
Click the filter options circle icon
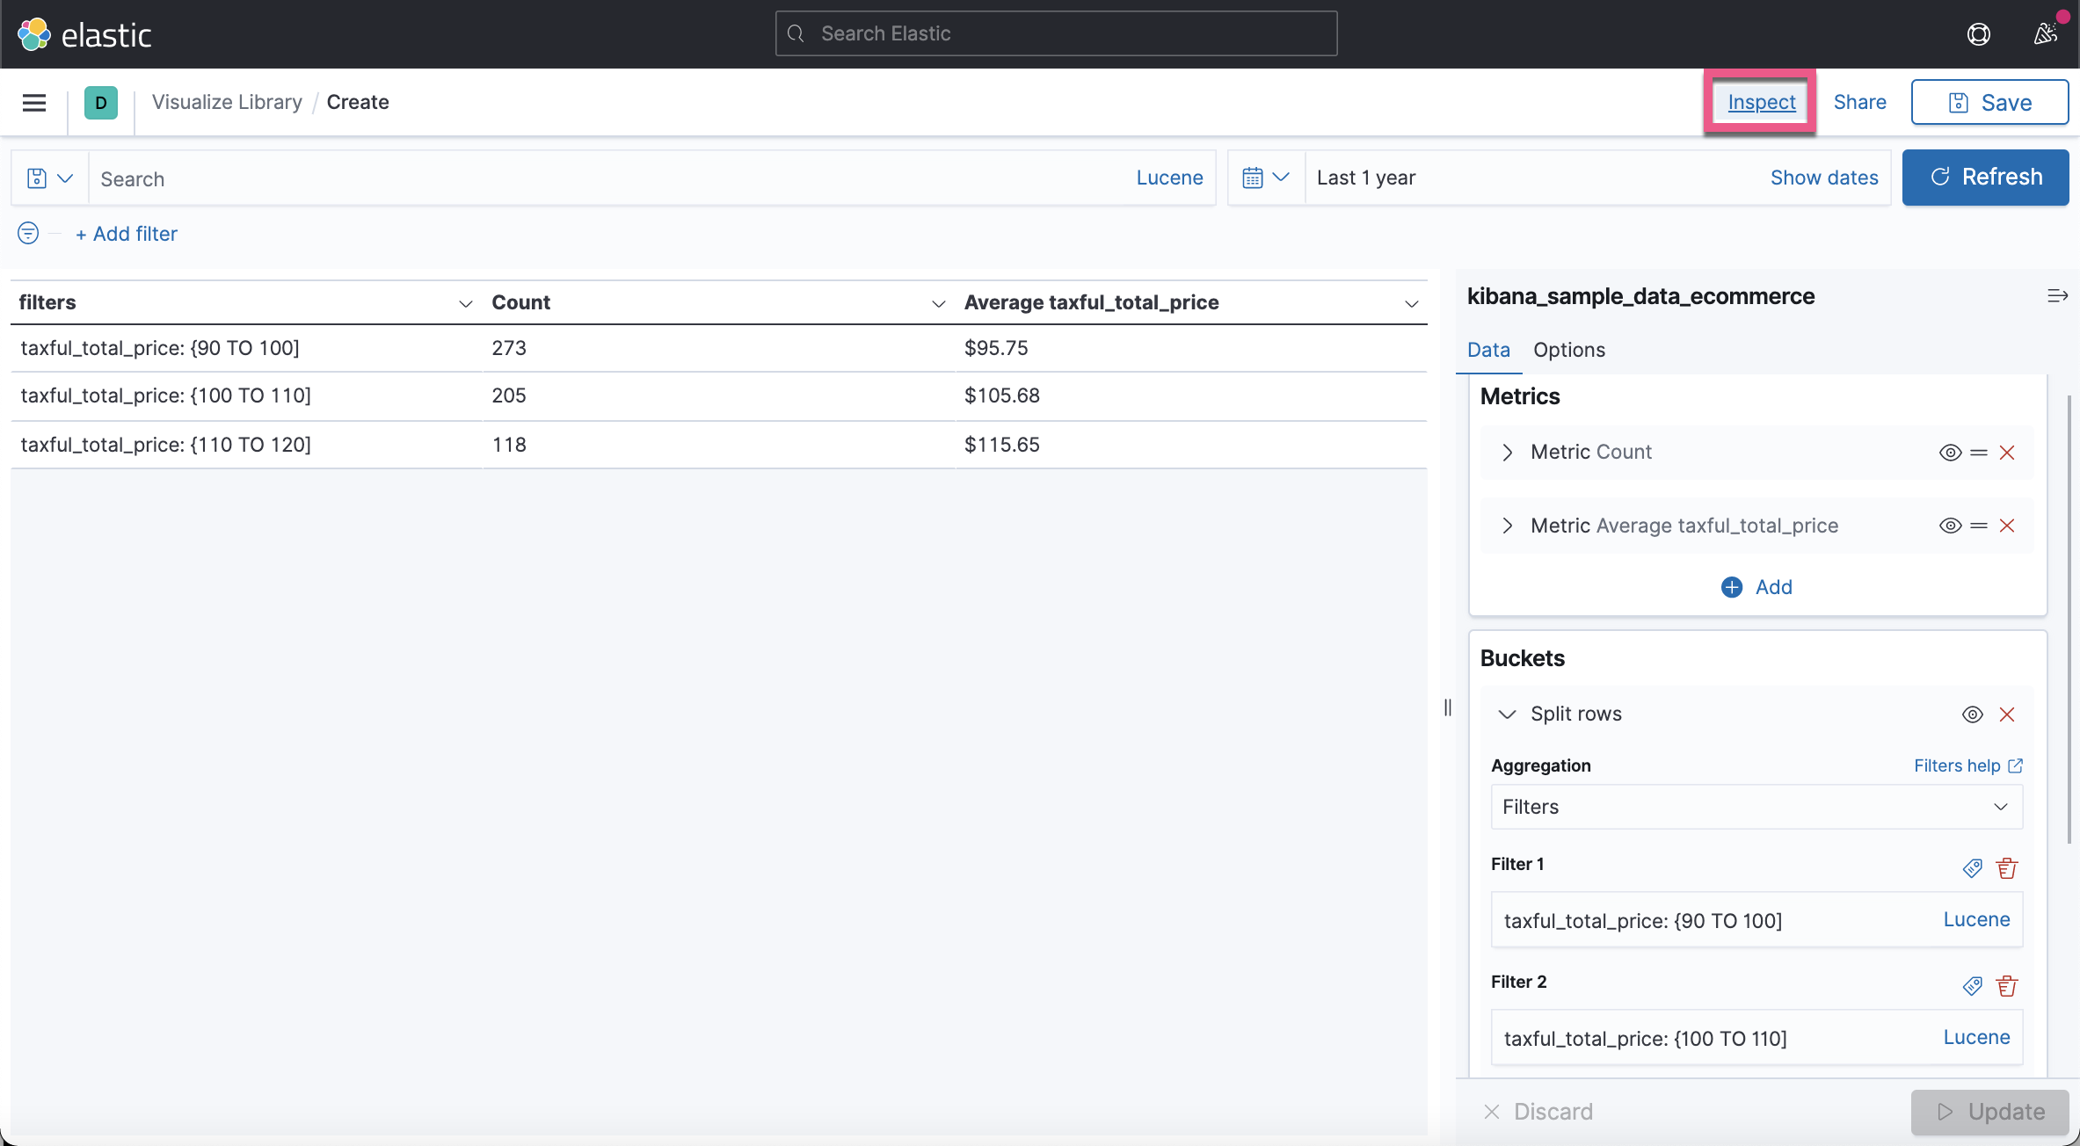[28, 233]
